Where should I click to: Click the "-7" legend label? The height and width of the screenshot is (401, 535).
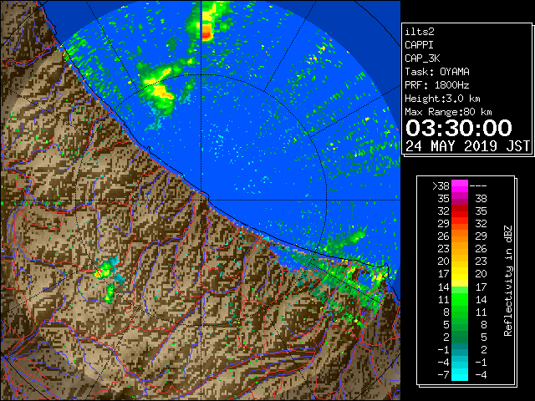444,375
